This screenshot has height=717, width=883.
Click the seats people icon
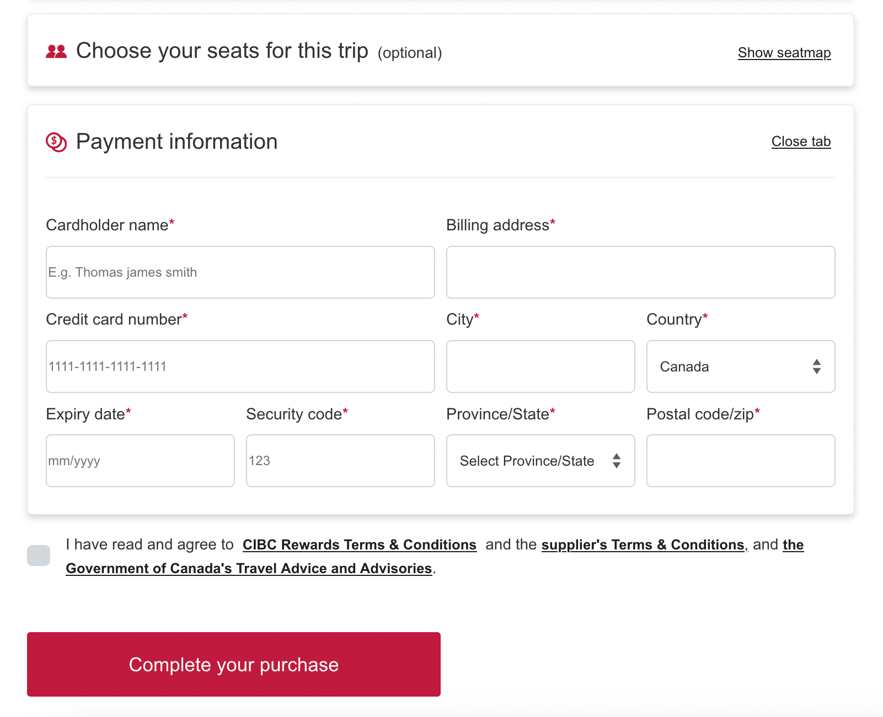click(x=56, y=52)
